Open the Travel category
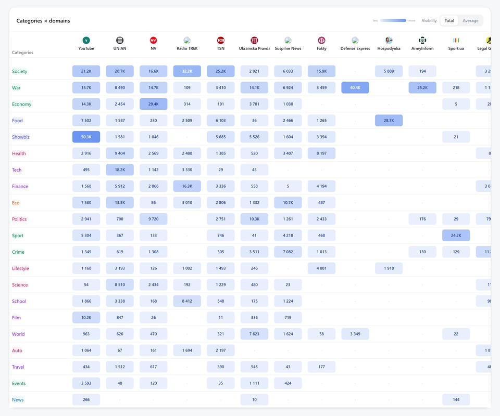The width and height of the screenshot is (500, 416). [18, 367]
